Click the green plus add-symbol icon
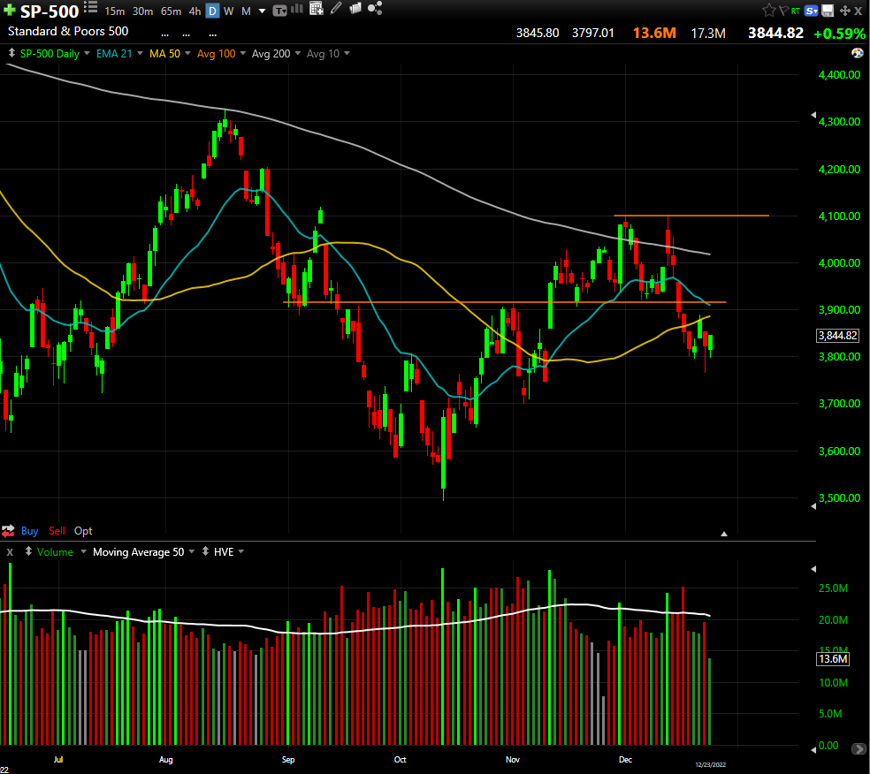 [10, 11]
